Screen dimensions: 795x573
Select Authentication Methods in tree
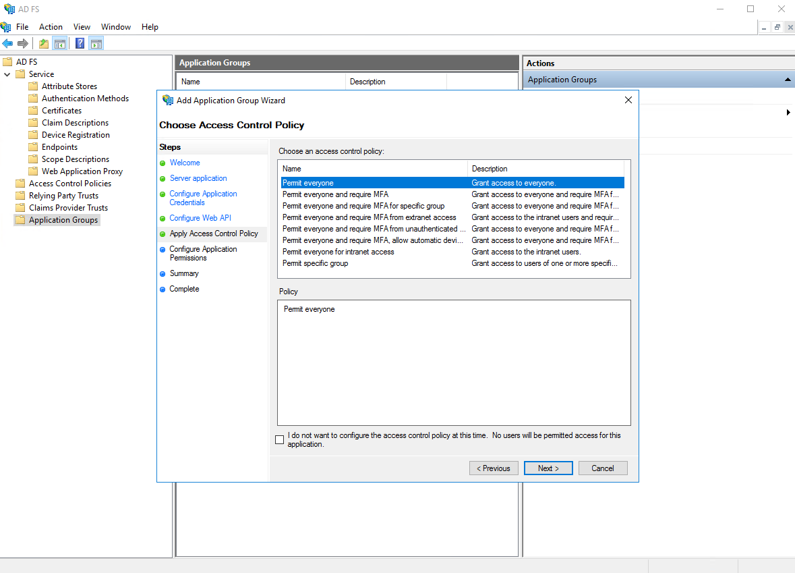pos(85,99)
